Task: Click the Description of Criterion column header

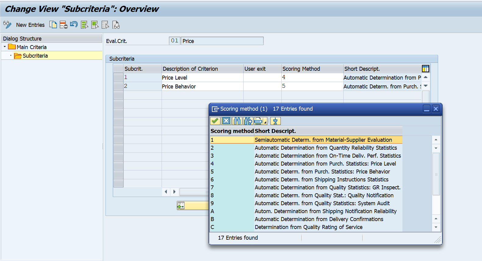Action: tap(202, 69)
